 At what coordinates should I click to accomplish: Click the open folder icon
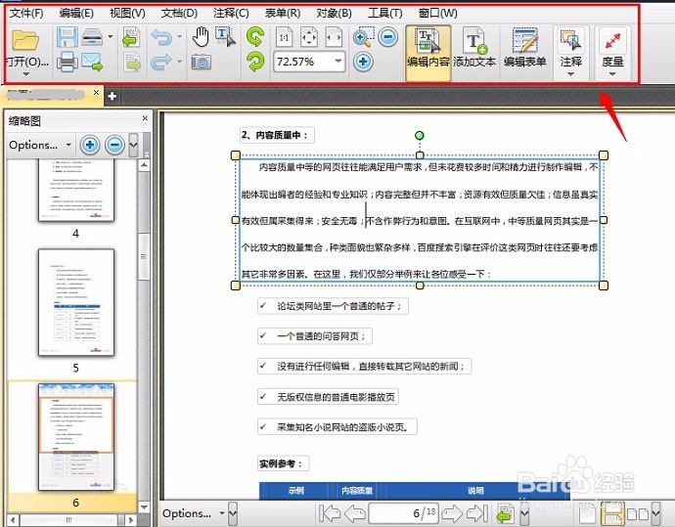(x=25, y=39)
